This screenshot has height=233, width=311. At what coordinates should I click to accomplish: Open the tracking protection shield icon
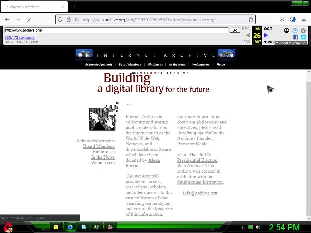click(x=60, y=19)
